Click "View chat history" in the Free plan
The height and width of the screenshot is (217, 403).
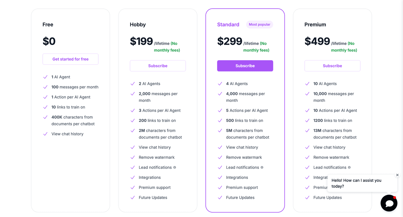point(68,134)
